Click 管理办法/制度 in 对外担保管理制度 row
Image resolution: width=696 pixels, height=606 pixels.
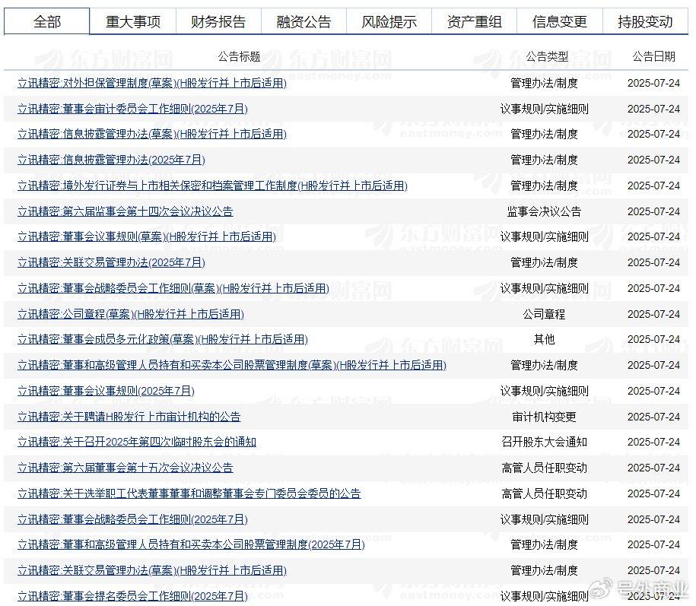point(544,83)
